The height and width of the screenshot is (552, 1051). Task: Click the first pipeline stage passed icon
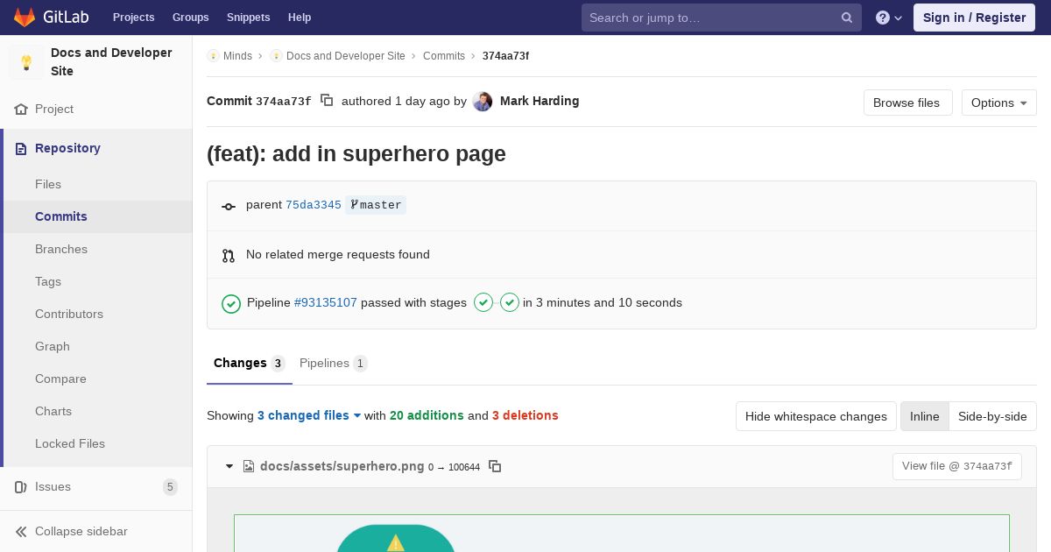(483, 302)
